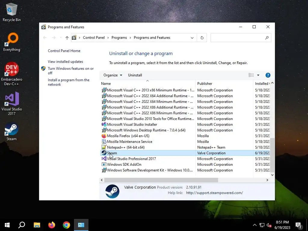The height and width of the screenshot is (231, 308).
Task: Click the horizontal scrollbar thumb
Action: tap(161, 180)
